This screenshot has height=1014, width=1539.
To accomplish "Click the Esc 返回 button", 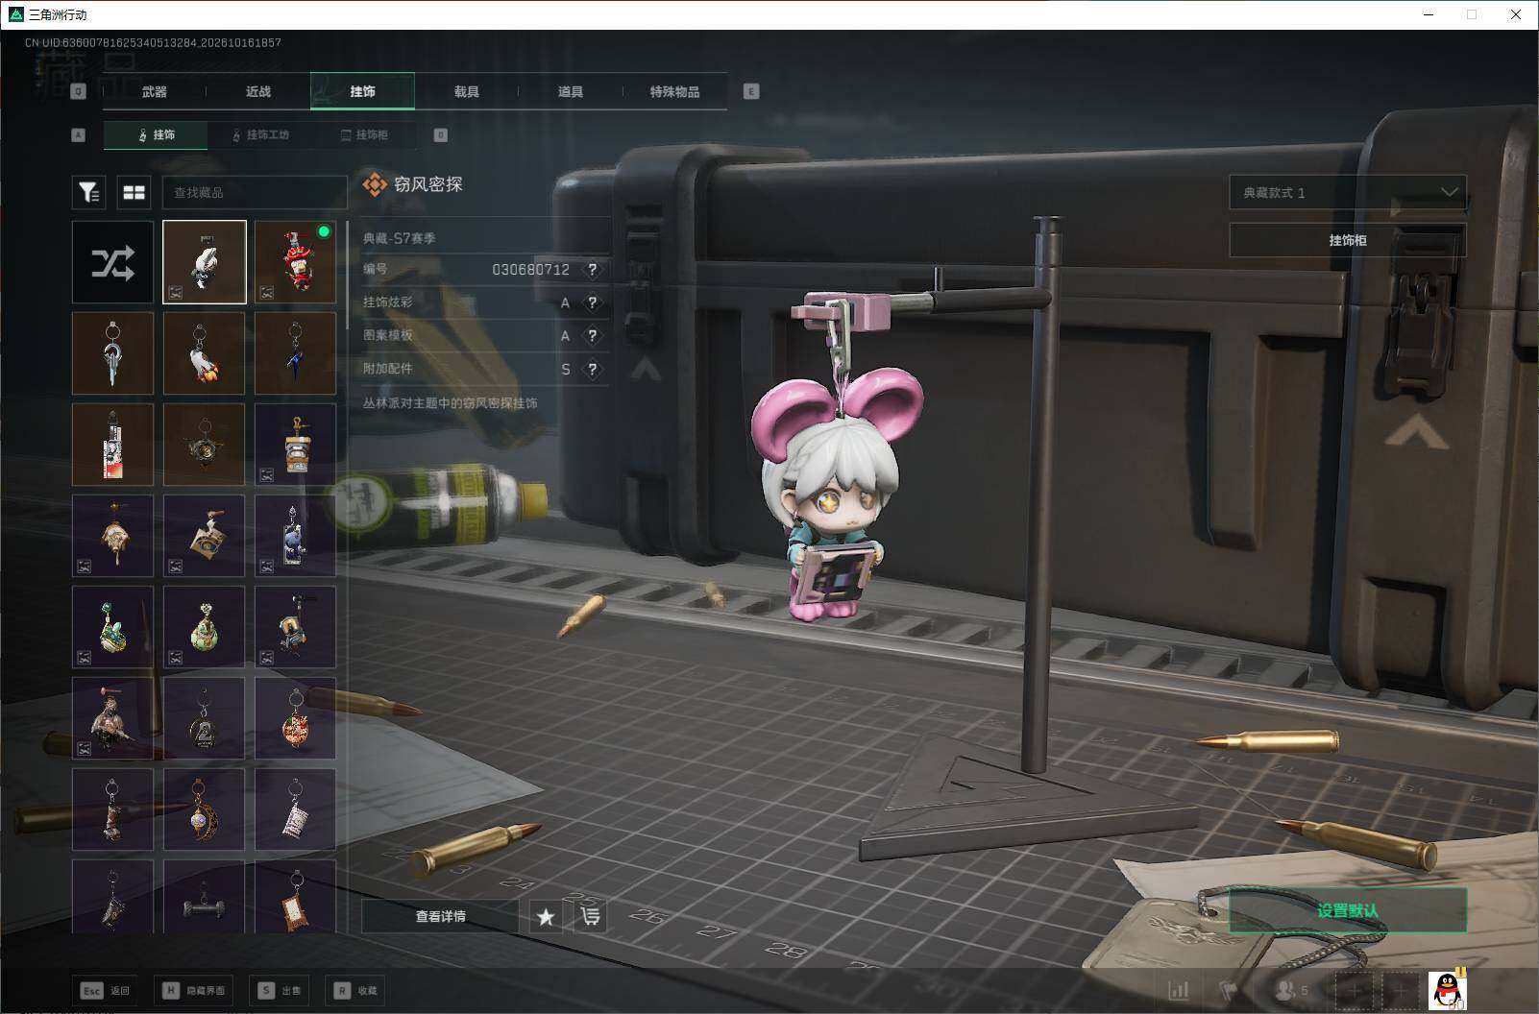I will [106, 990].
